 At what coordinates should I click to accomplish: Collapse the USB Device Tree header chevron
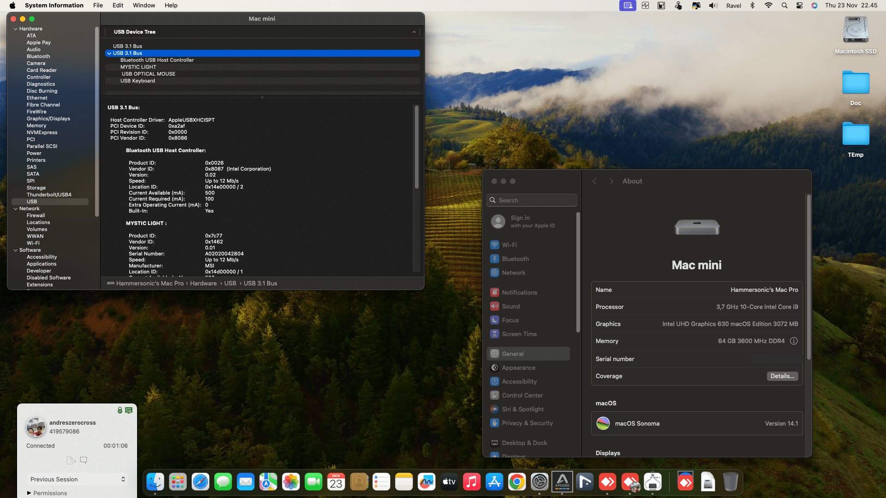click(x=414, y=32)
